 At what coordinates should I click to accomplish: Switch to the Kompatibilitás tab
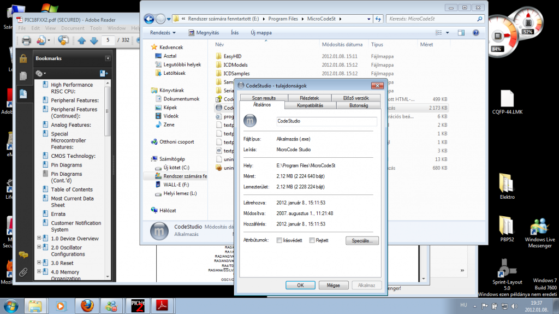click(x=310, y=105)
